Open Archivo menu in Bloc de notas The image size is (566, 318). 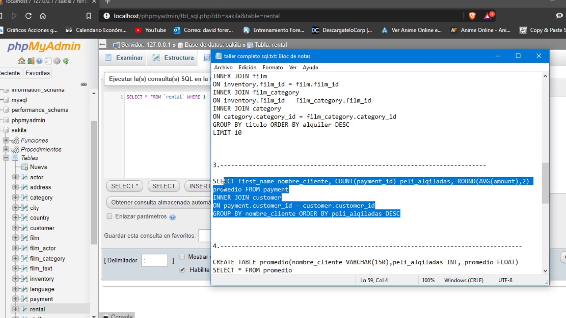(x=223, y=68)
